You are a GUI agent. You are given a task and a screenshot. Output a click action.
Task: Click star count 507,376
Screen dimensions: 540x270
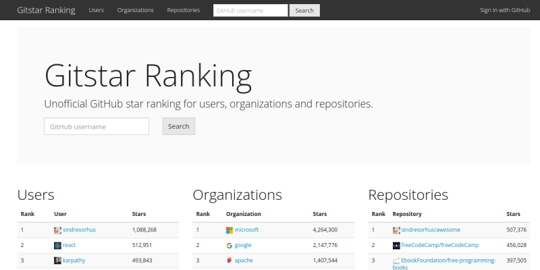point(516,230)
